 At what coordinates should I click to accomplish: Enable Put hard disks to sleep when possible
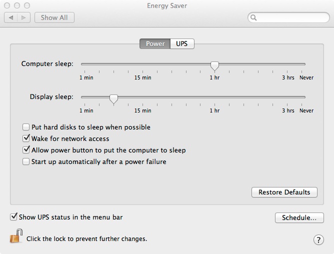[x=26, y=127]
